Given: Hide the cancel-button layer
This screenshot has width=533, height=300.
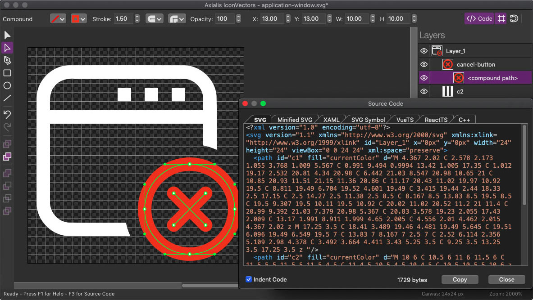Looking at the screenshot, I should [x=424, y=65].
